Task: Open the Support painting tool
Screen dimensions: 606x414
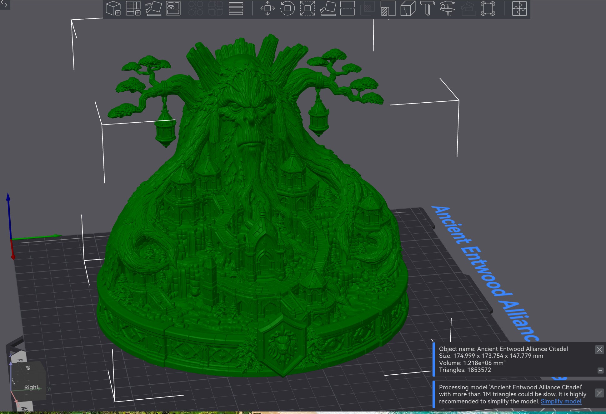Action: point(388,8)
